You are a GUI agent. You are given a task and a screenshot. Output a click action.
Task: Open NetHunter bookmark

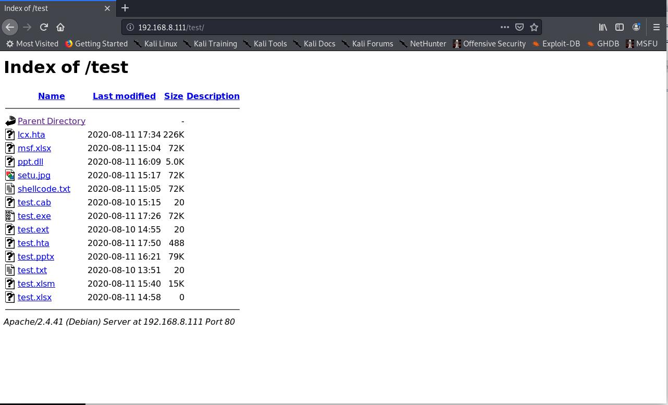point(423,44)
